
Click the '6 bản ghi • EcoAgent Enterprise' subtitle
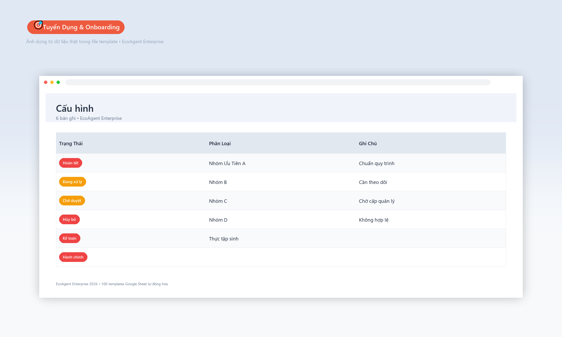pyautogui.click(x=89, y=118)
